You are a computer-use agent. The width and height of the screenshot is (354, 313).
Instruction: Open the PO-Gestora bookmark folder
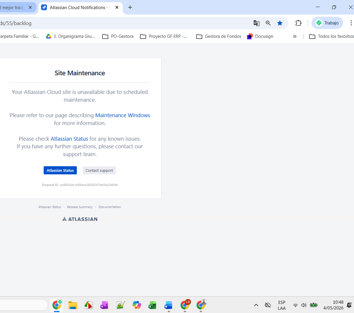tap(118, 36)
